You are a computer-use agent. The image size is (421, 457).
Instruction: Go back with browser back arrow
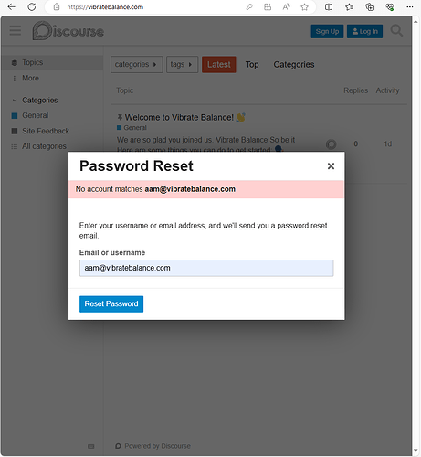[11, 6]
